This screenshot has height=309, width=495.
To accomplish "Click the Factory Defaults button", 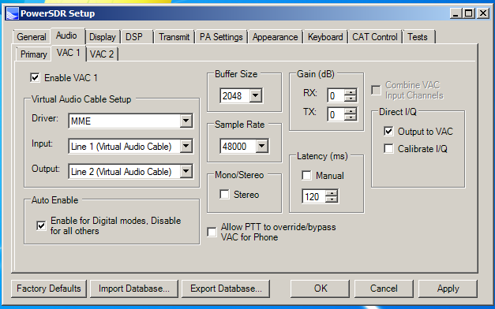I will point(49,289).
